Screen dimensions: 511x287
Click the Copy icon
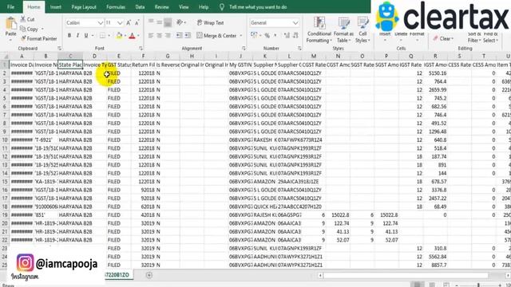23,29
